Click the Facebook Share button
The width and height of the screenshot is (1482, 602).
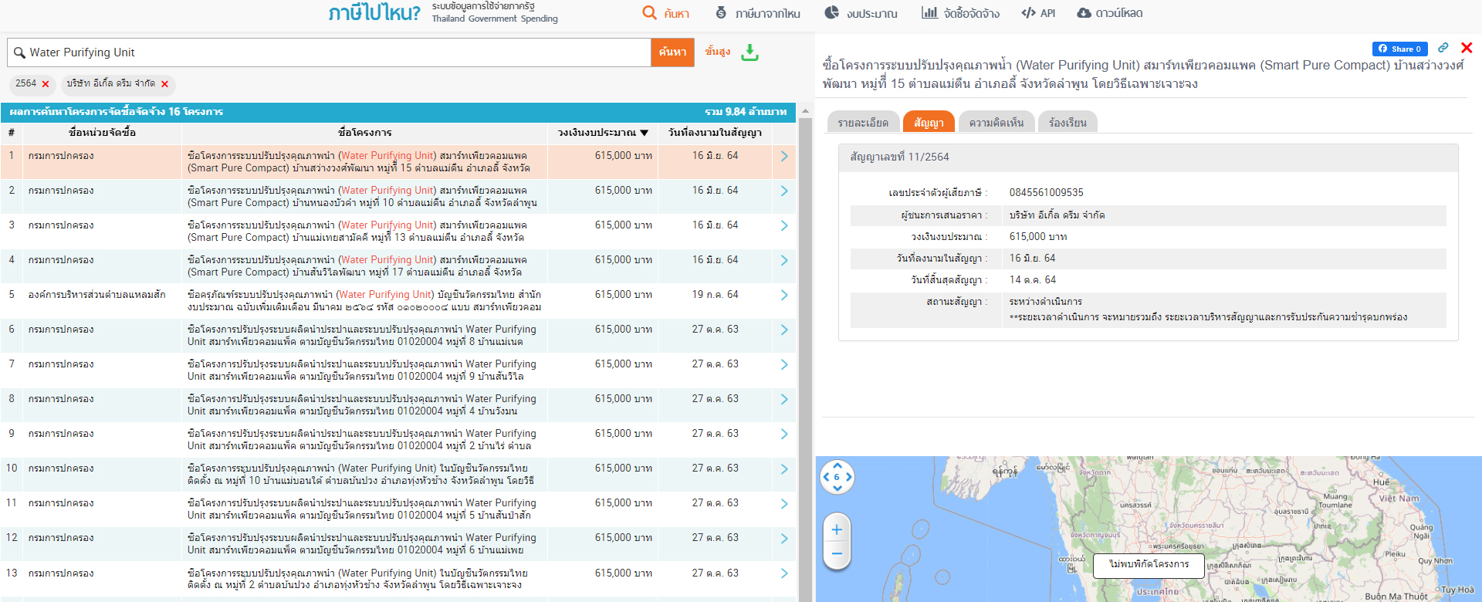(1399, 49)
